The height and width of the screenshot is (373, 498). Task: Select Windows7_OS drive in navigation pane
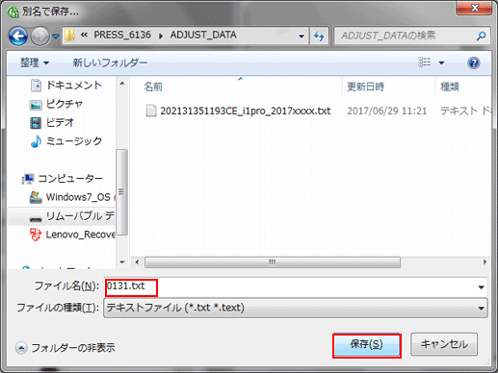click(78, 197)
